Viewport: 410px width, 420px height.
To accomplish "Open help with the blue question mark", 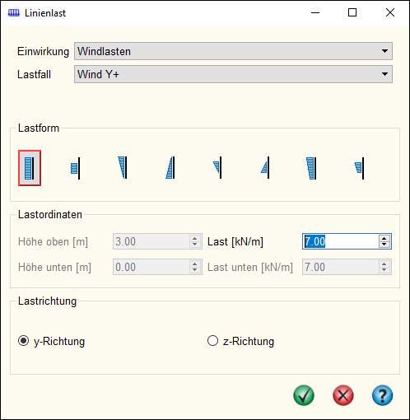I will click(382, 395).
